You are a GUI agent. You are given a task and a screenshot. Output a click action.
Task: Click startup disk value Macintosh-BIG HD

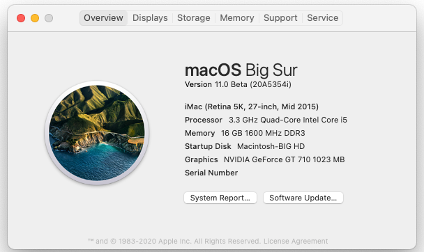[x=271, y=146]
